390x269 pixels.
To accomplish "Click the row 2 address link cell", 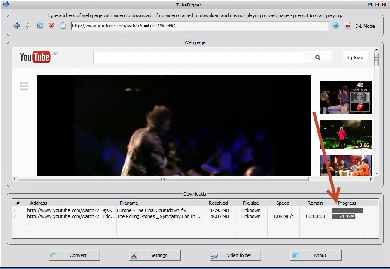I will 71,216.
